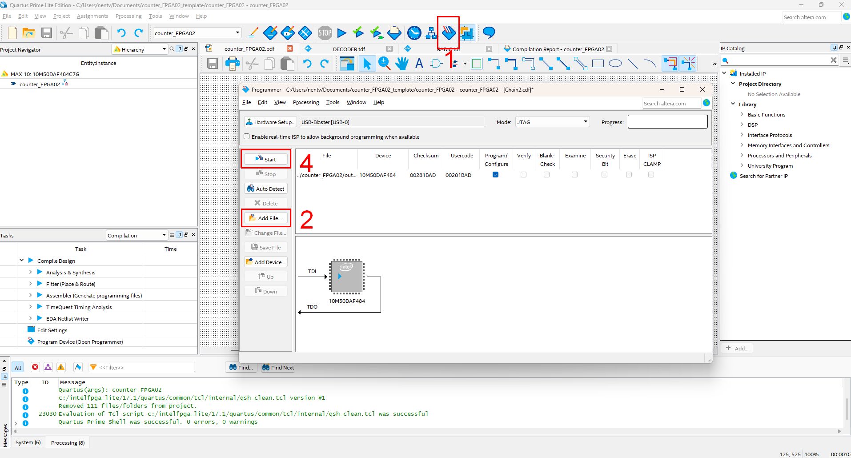
Task: Expand the Analysis & Synthesis task
Action: pos(30,272)
